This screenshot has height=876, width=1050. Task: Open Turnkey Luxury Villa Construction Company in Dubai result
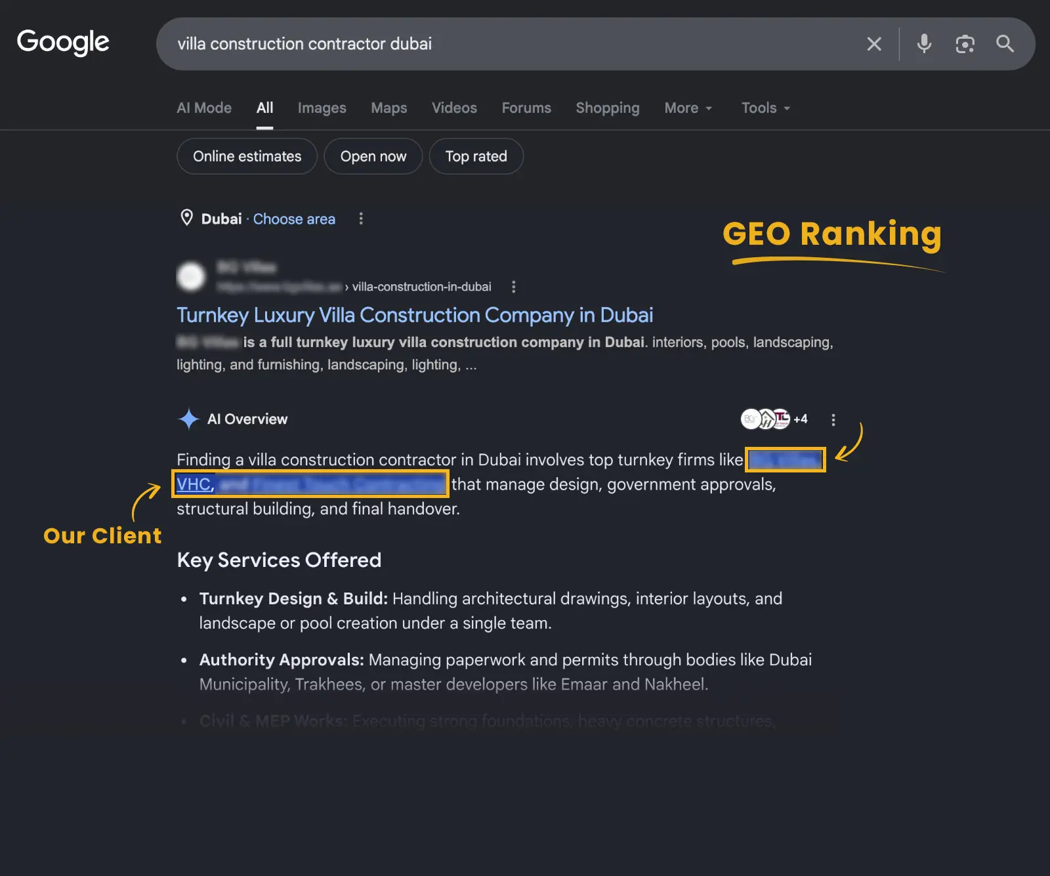point(415,315)
